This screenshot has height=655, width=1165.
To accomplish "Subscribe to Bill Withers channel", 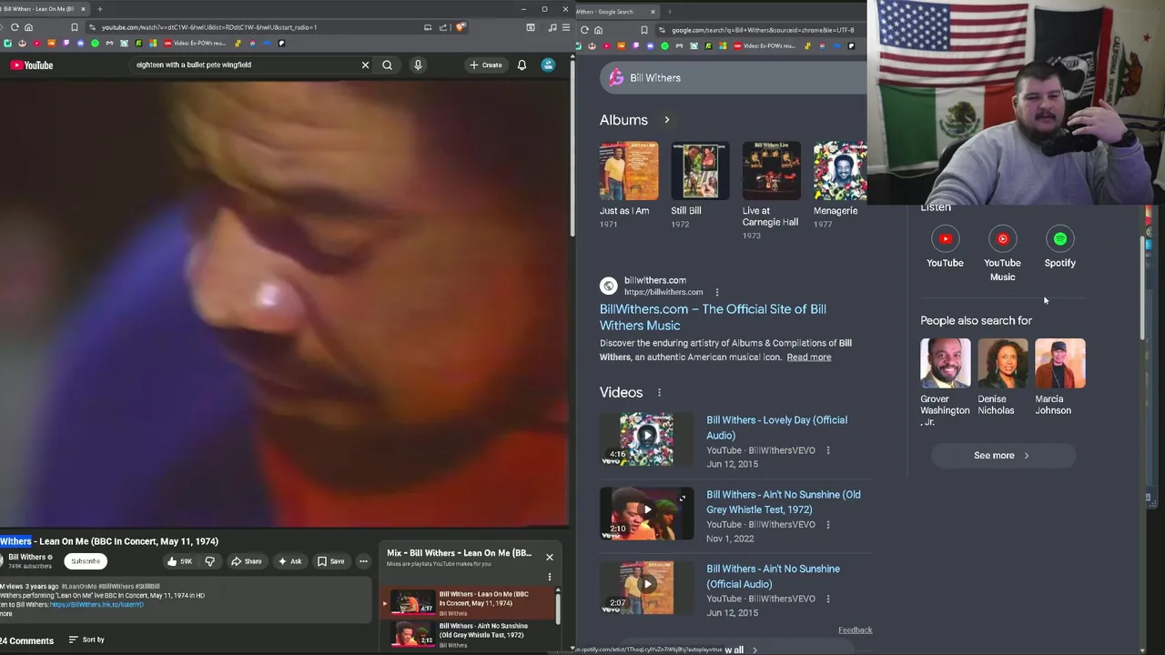I will [86, 561].
